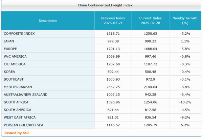
Task: Click the Weekly Growth (%) column header
Action: 185,21
